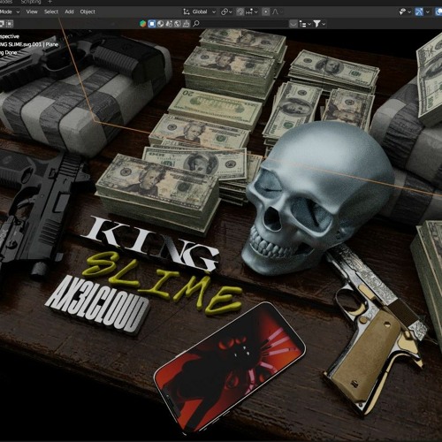Click the highlighted blue square icon
The height and width of the screenshot is (442, 442).
(152, 24)
